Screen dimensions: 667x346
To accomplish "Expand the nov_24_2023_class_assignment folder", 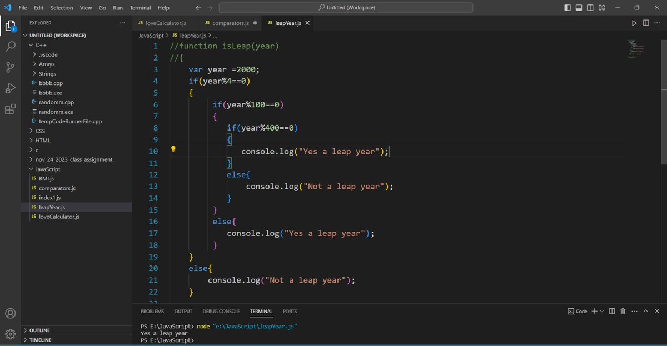I will click(x=77, y=159).
